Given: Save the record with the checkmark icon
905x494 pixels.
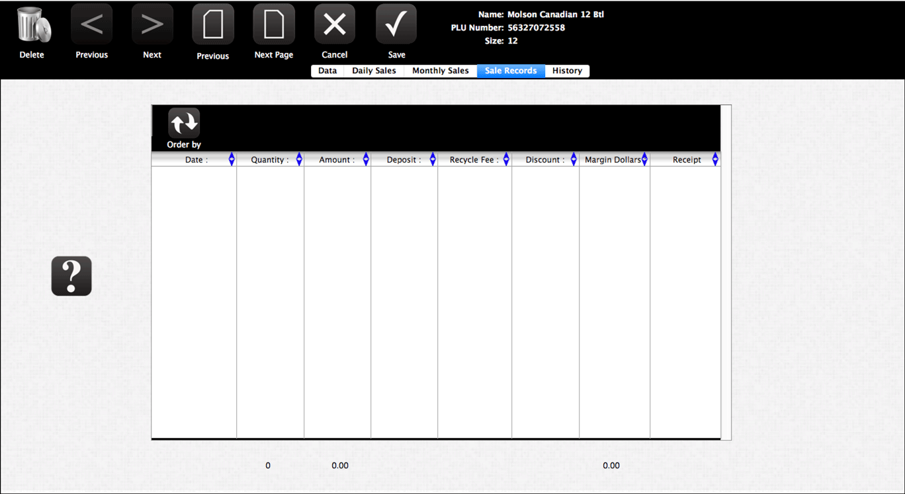Looking at the screenshot, I should [396, 24].
